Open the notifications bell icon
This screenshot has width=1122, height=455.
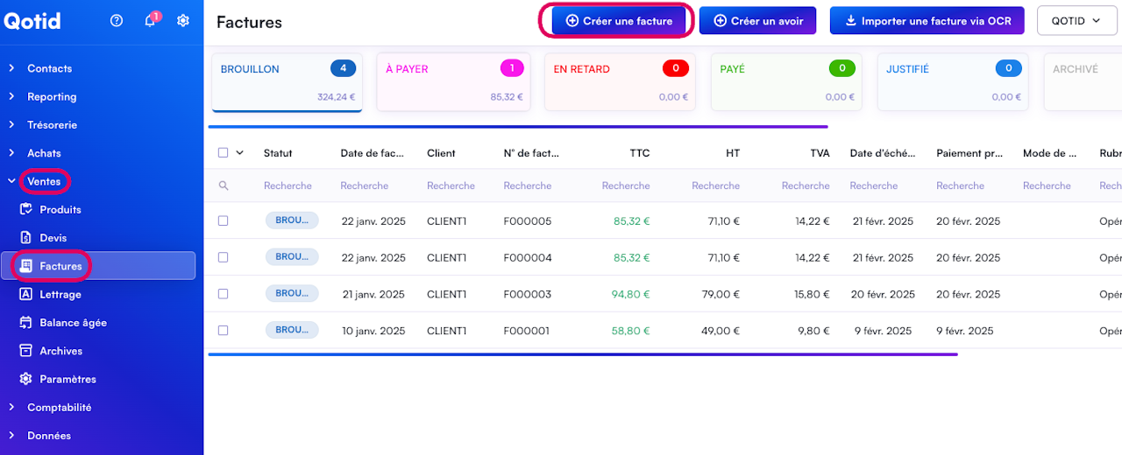[150, 21]
